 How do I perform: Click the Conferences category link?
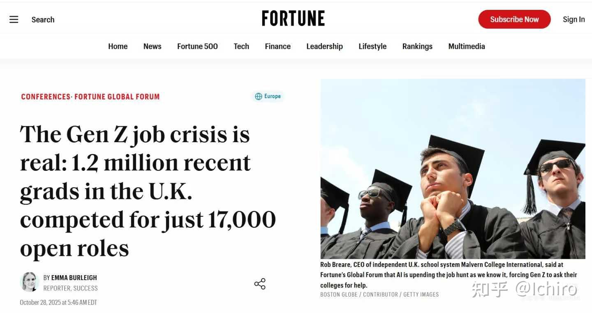click(46, 97)
